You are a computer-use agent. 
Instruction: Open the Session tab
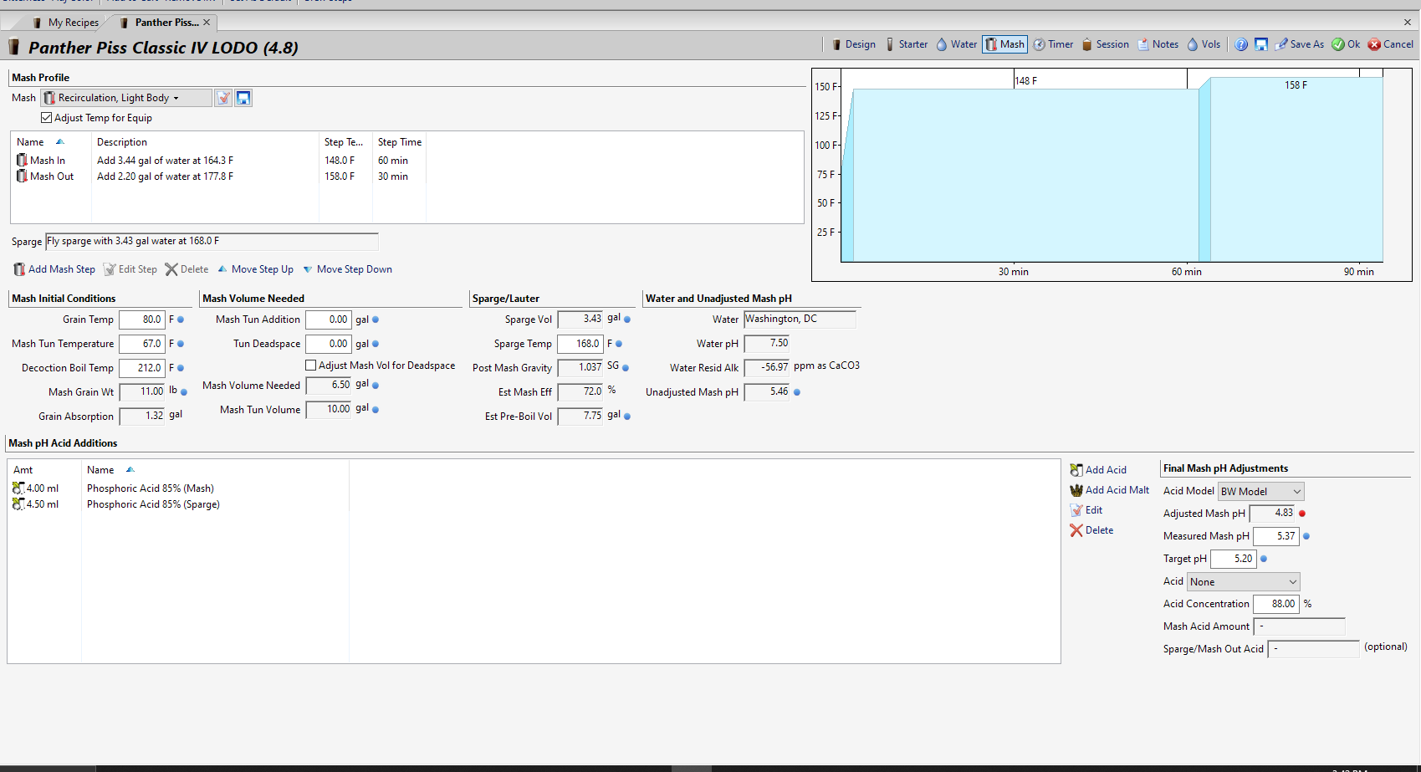click(x=1105, y=44)
